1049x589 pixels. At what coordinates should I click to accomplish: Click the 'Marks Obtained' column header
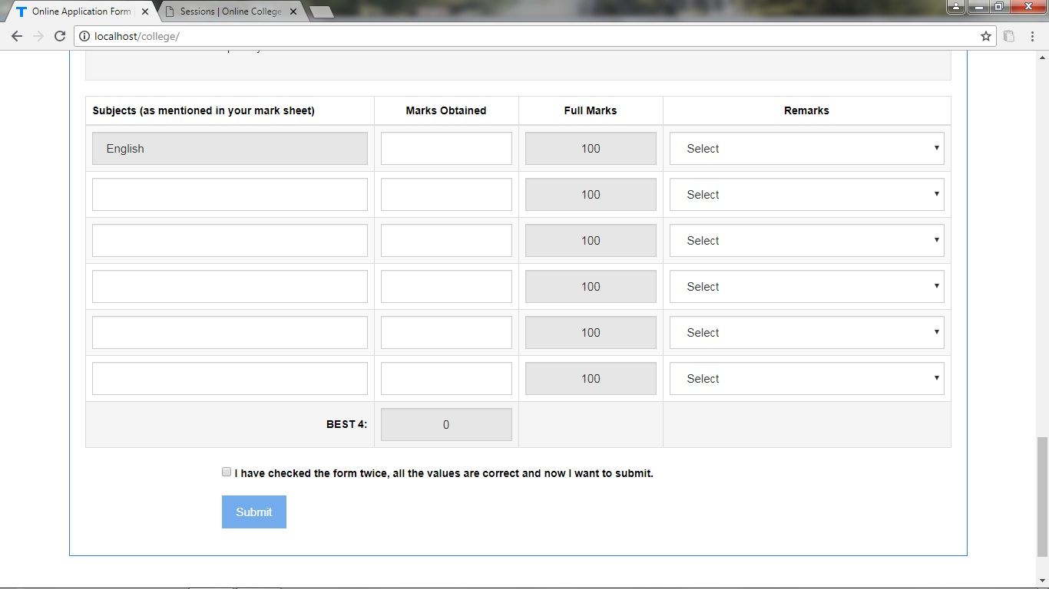[446, 110]
